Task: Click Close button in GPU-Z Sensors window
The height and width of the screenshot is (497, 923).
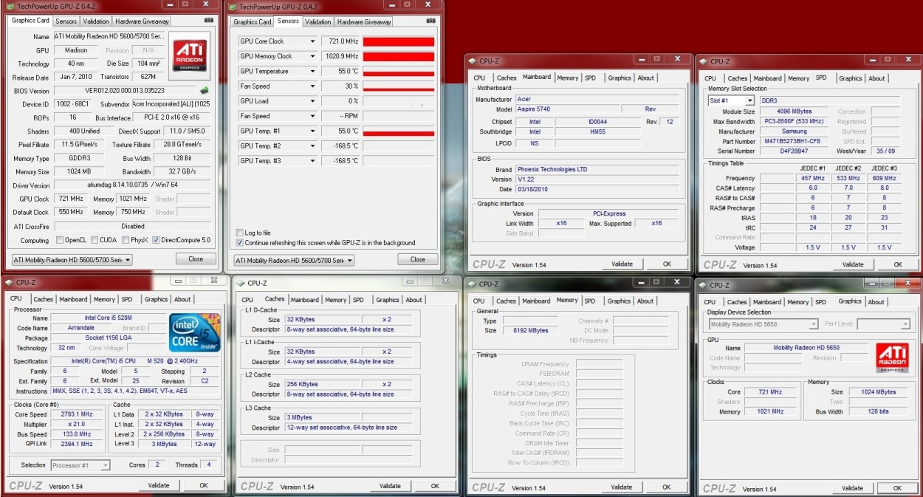Action: [x=418, y=259]
